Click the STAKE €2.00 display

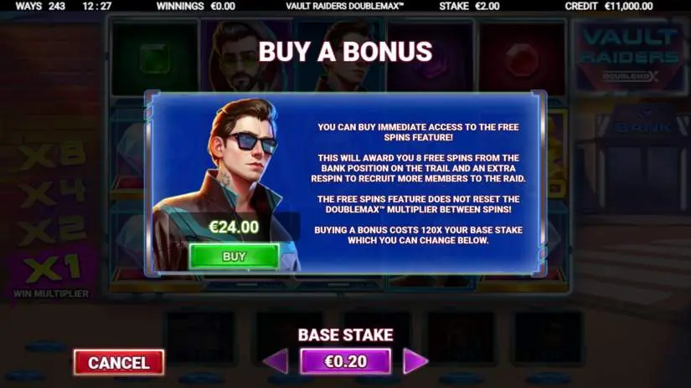(x=469, y=6)
